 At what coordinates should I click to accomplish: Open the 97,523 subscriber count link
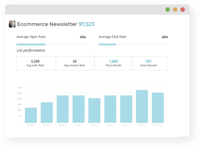click(x=86, y=24)
